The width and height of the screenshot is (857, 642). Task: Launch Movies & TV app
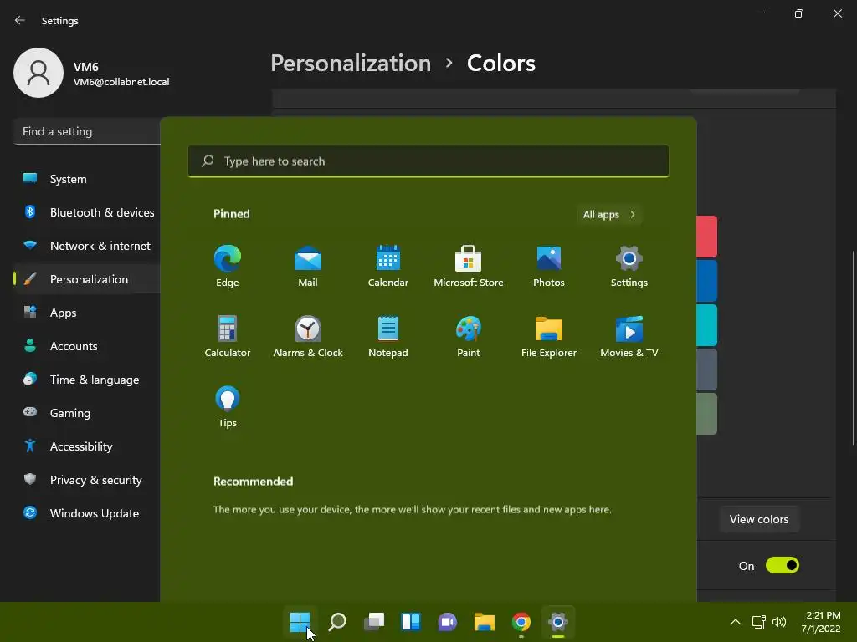point(629,337)
